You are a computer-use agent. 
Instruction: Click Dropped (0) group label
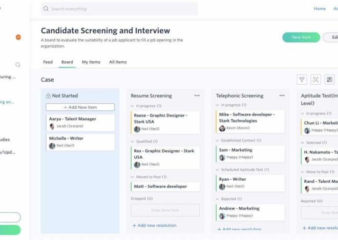click(142, 199)
